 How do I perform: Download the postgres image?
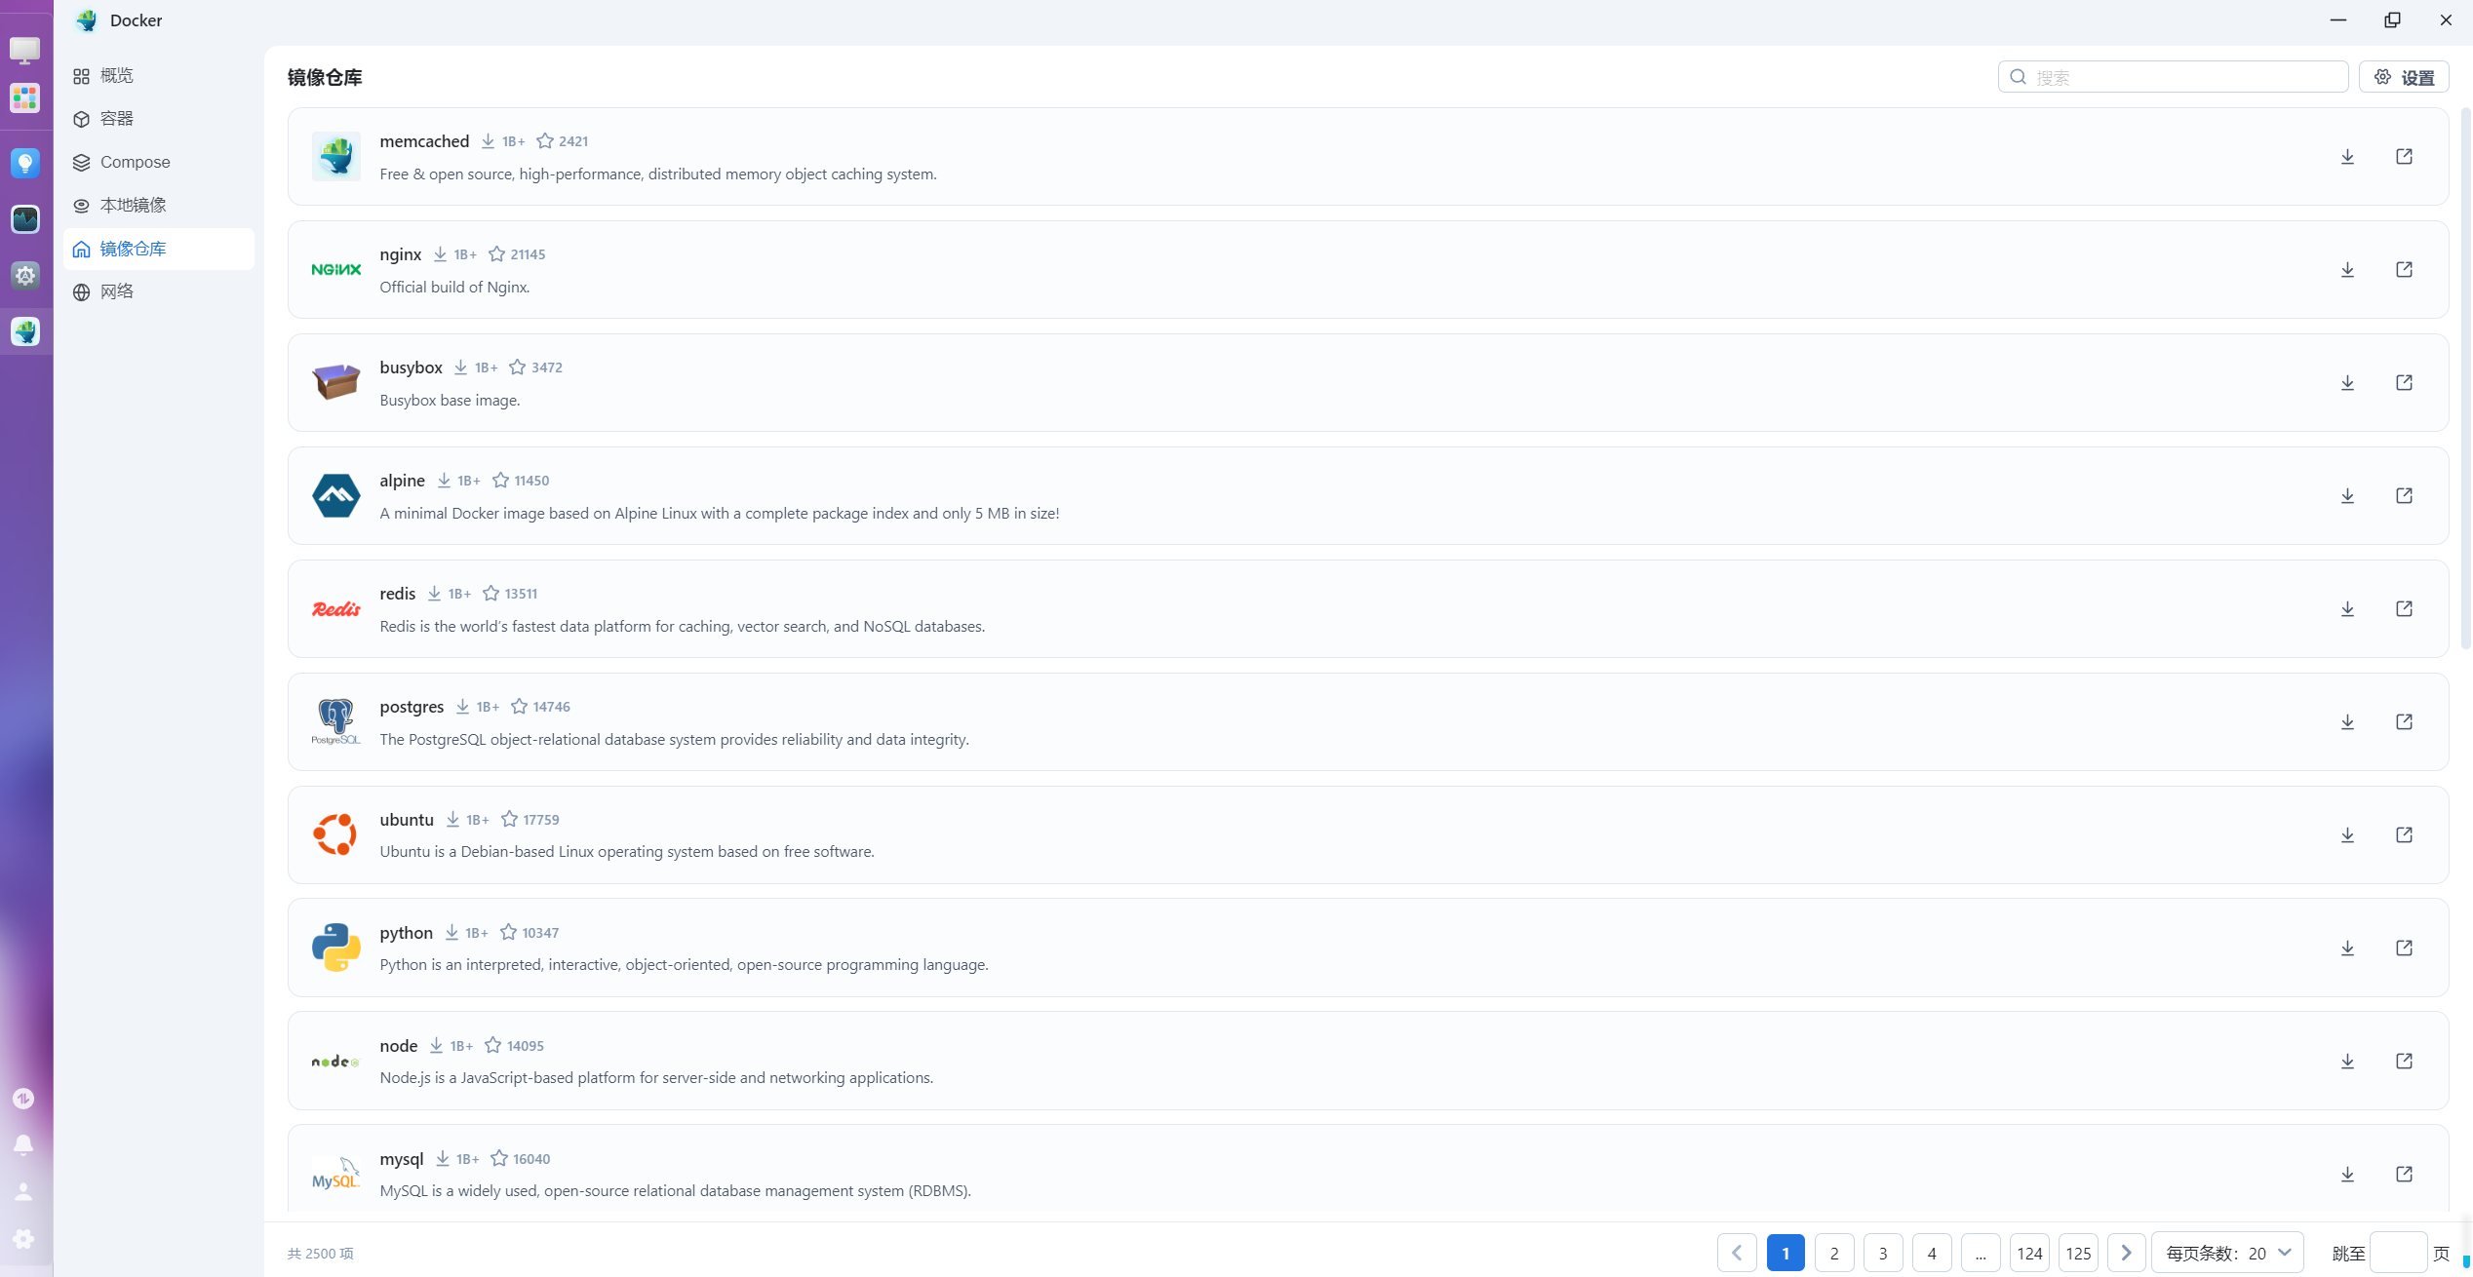(x=2347, y=721)
